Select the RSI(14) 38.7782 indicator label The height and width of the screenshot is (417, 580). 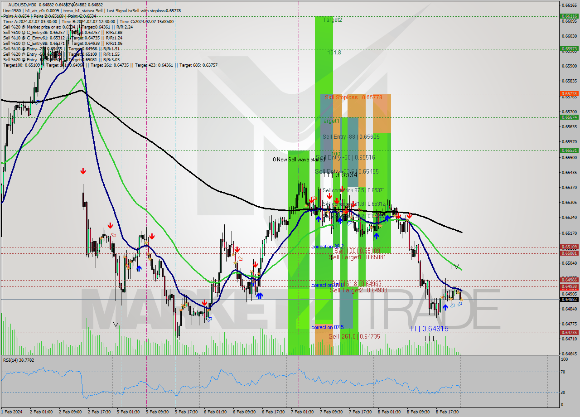point(19,360)
